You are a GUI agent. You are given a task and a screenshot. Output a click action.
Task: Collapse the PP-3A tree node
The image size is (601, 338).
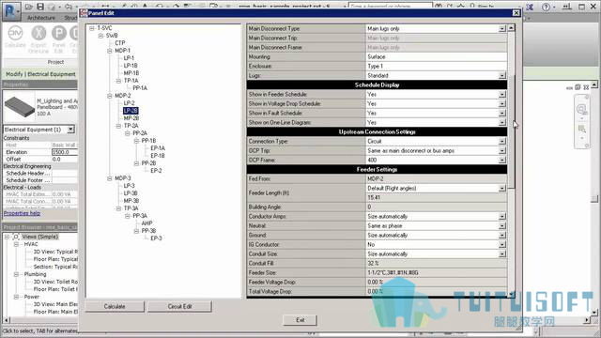(128, 216)
